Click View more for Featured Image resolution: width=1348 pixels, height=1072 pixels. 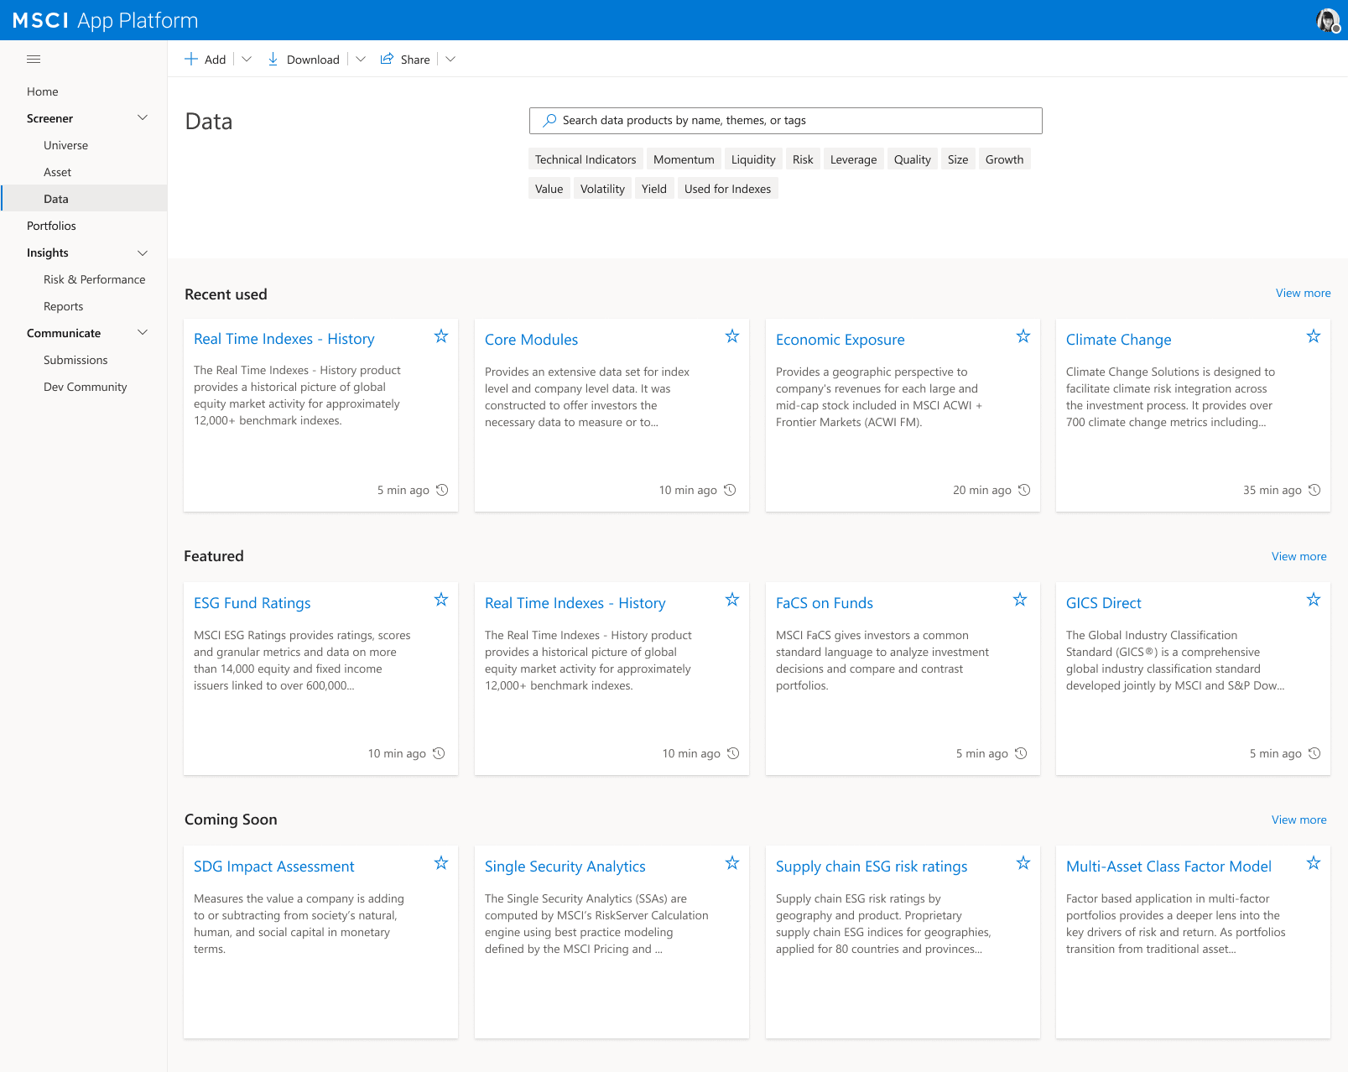(1299, 556)
